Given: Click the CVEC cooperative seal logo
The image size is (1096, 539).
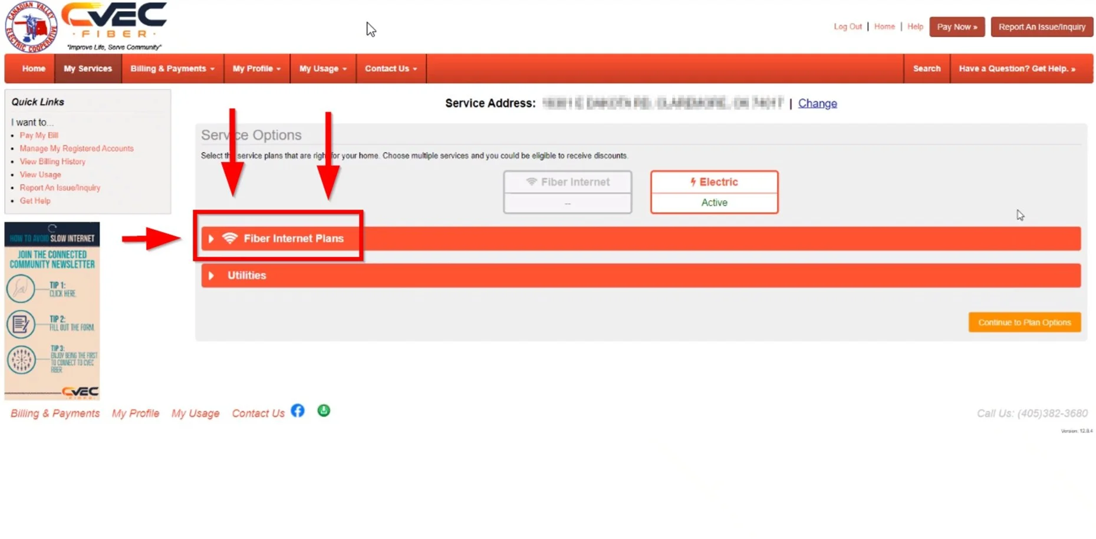Looking at the screenshot, I should pyautogui.click(x=31, y=25).
